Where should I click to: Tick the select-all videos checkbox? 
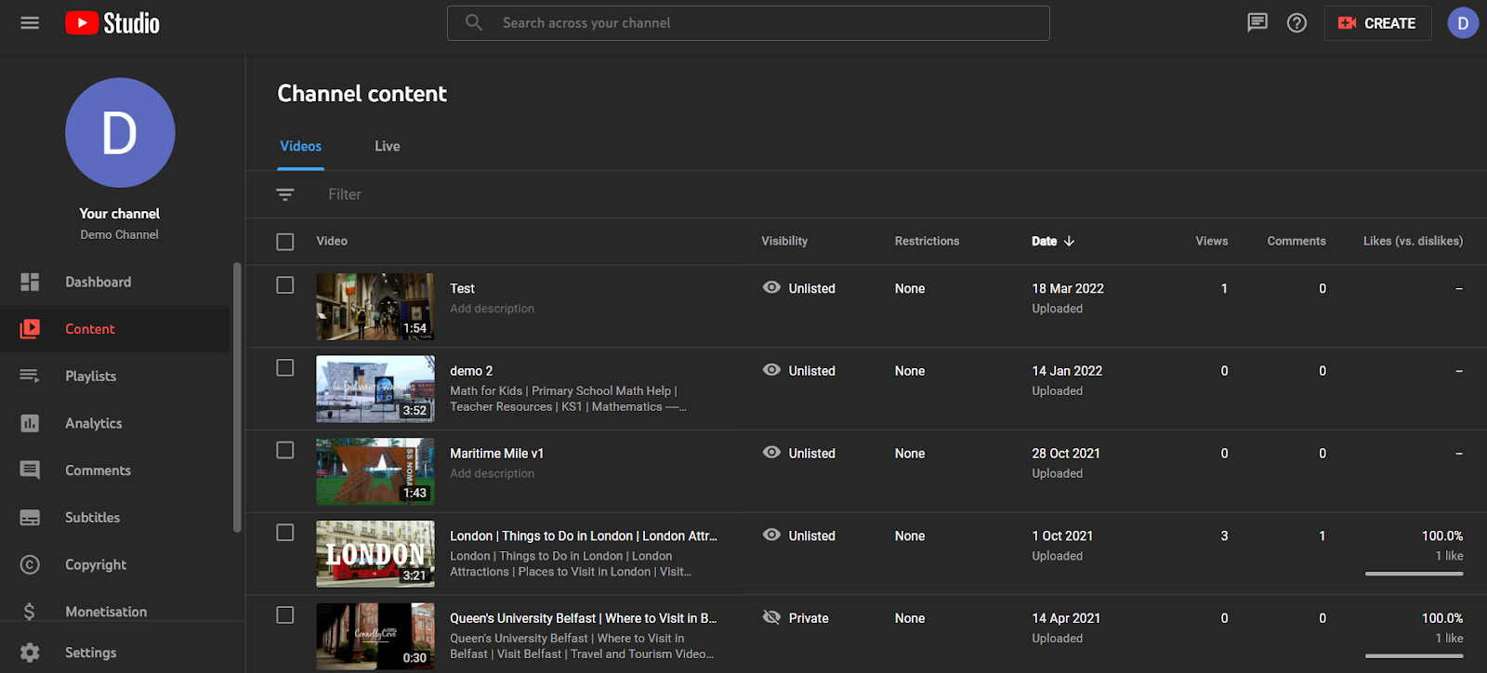pos(285,242)
